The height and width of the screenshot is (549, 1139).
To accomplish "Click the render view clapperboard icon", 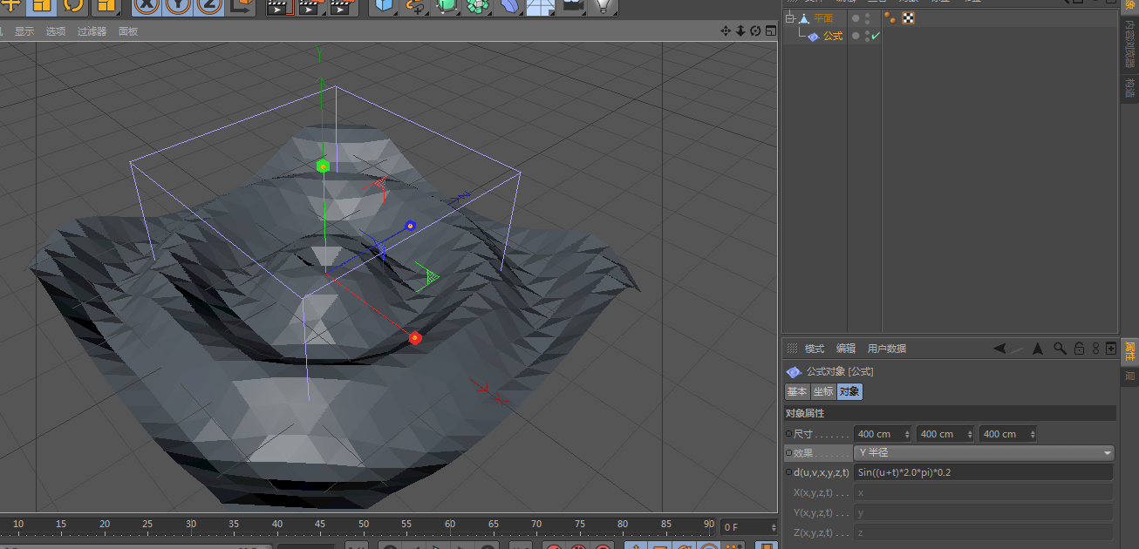I will pos(278,7).
